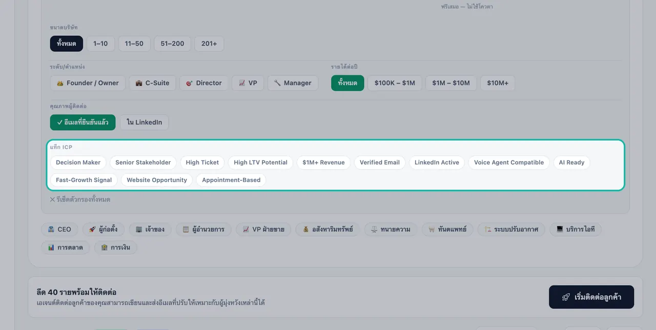Select the $100K – $1M revenue range

point(395,83)
